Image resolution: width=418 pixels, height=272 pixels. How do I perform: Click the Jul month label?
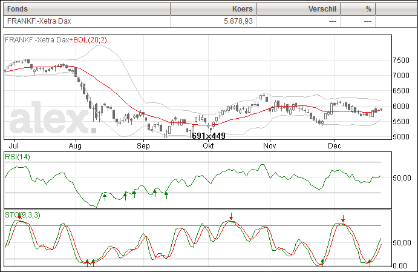pyautogui.click(x=13, y=146)
